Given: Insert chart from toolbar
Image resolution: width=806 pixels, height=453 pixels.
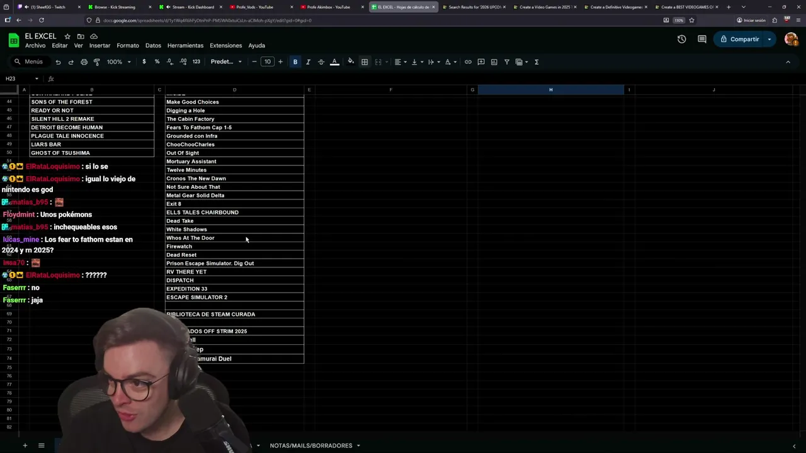Looking at the screenshot, I should pos(494,62).
